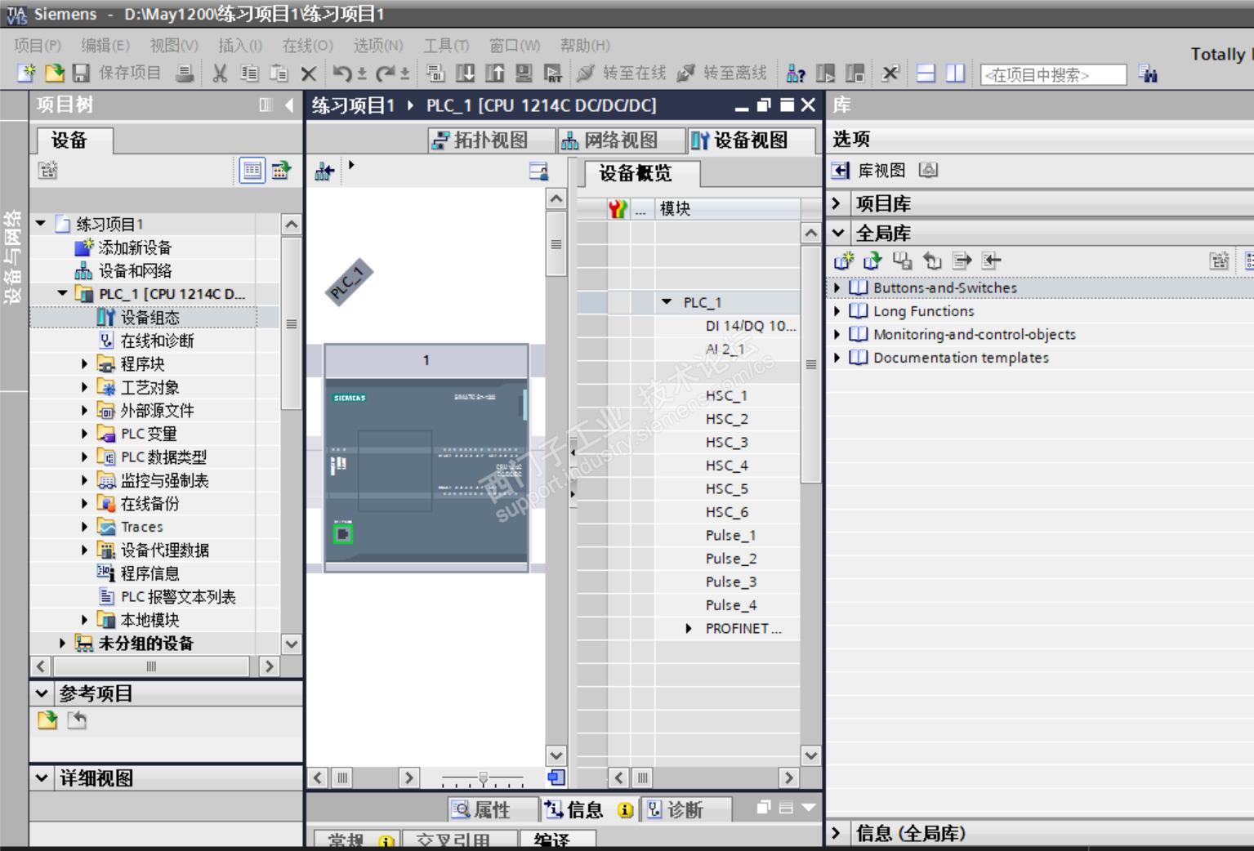Open Online and diagnostics tree item
This screenshot has width=1254, height=851.
[x=157, y=341]
